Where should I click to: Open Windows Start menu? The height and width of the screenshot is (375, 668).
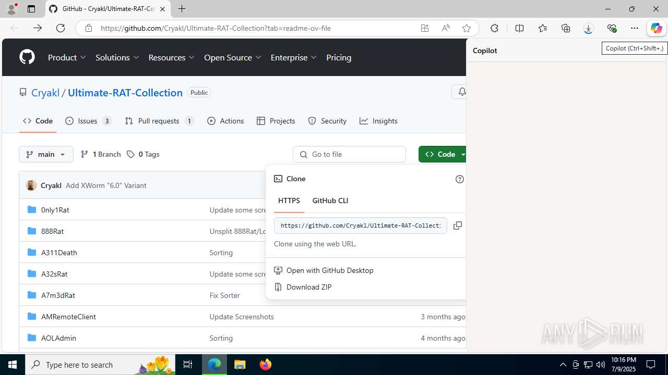(13, 365)
